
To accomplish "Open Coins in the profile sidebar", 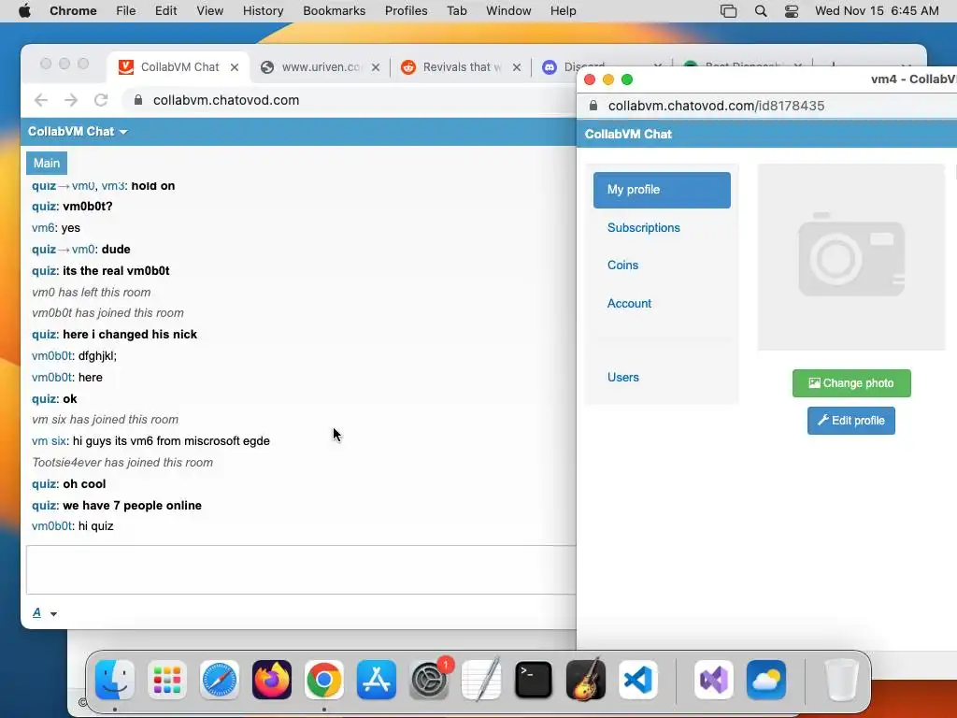I will 622,265.
